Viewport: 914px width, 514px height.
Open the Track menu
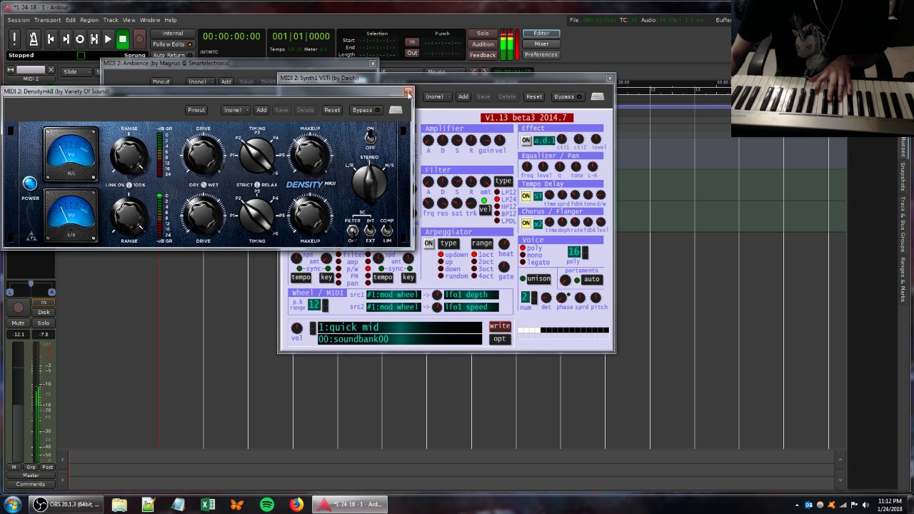(111, 20)
